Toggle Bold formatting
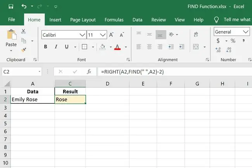 [x=45, y=47]
